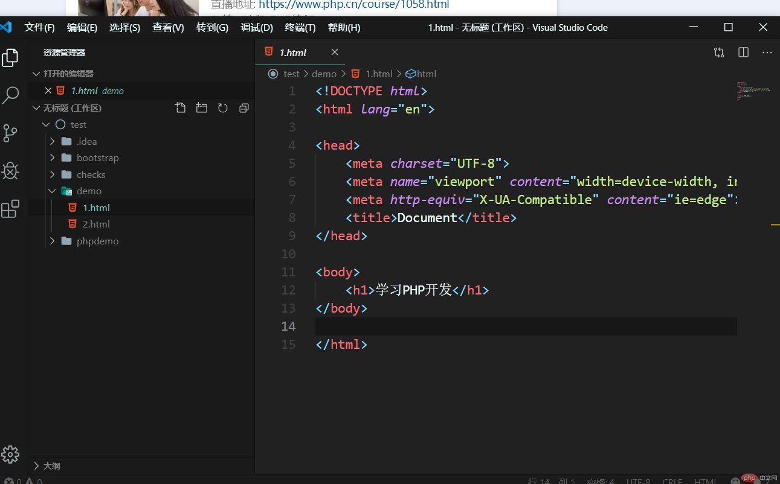The image size is (780, 484).
Task: Click the 学习PHP开发 heading text
Action: 414,290
